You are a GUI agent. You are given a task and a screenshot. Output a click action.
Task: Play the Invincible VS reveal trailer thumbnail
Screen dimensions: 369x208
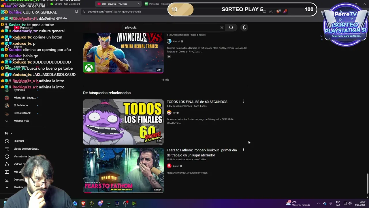pos(123,53)
